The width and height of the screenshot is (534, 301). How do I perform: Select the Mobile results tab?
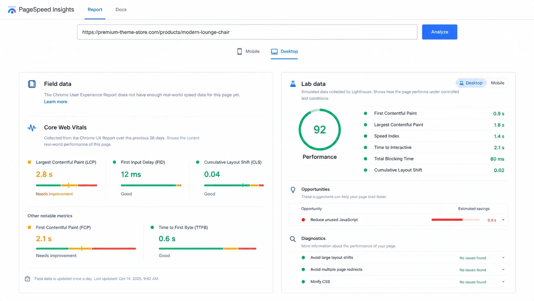(x=248, y=51)
